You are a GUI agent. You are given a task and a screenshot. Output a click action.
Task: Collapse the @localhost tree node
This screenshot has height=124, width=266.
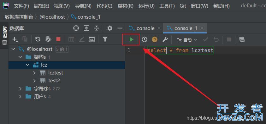click(x=13, y=49)
